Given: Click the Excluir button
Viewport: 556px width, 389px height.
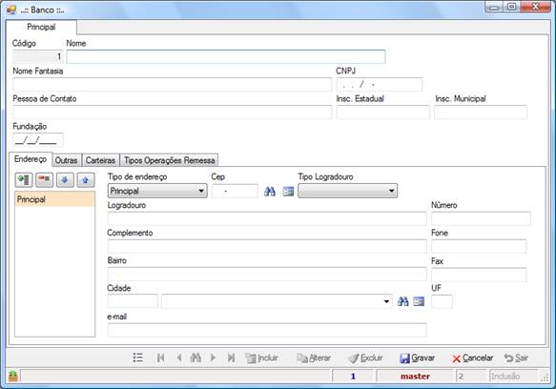Looking at the screenshot, I should tap(365, 358).
